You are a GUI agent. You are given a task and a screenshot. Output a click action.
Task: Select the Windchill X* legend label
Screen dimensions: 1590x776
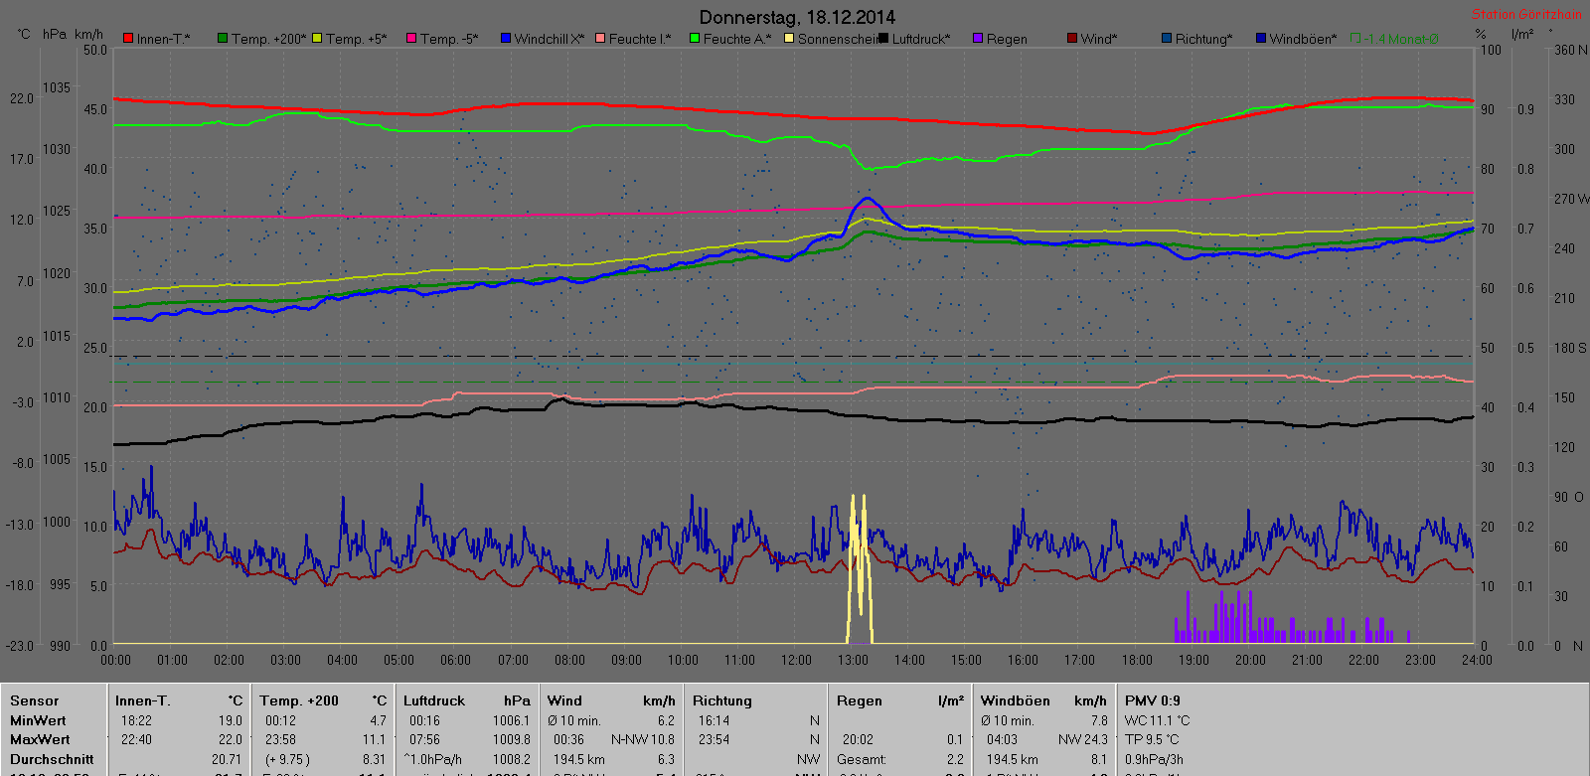pos(550,39)
